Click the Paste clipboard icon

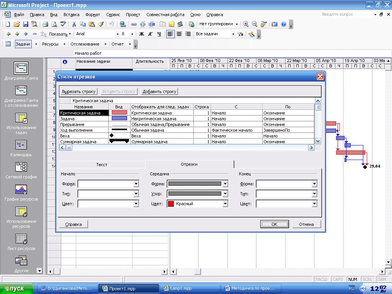[x=92, y=24]
